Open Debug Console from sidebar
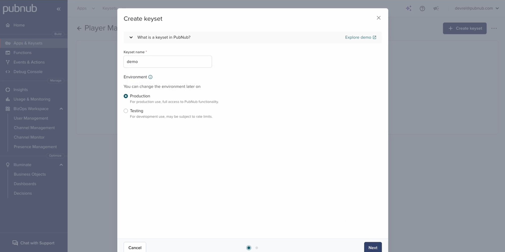 (28, 72)
